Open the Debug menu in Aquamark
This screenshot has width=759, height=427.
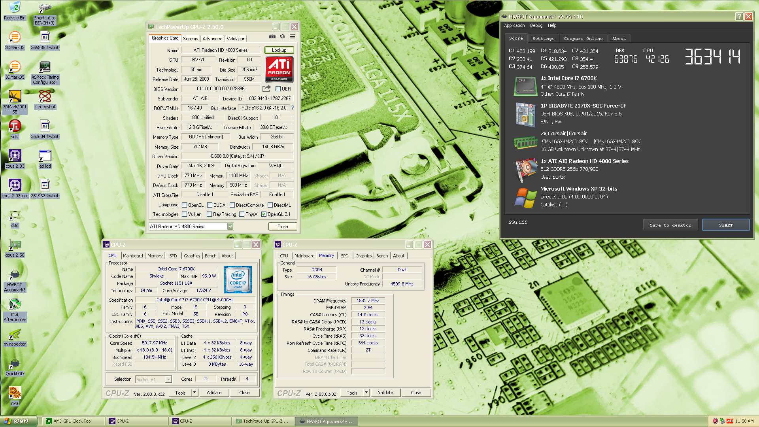(536, 25)
